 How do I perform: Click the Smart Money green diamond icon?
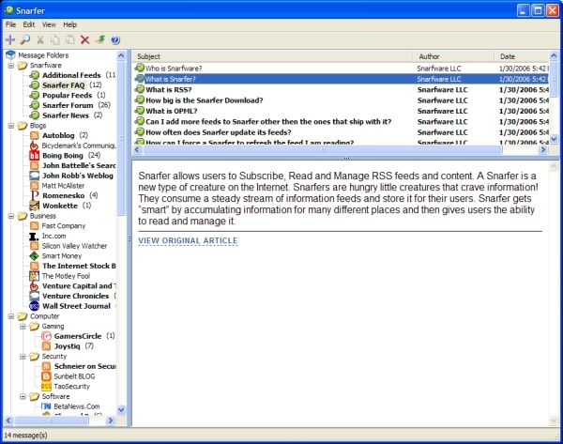pos(35,256)
